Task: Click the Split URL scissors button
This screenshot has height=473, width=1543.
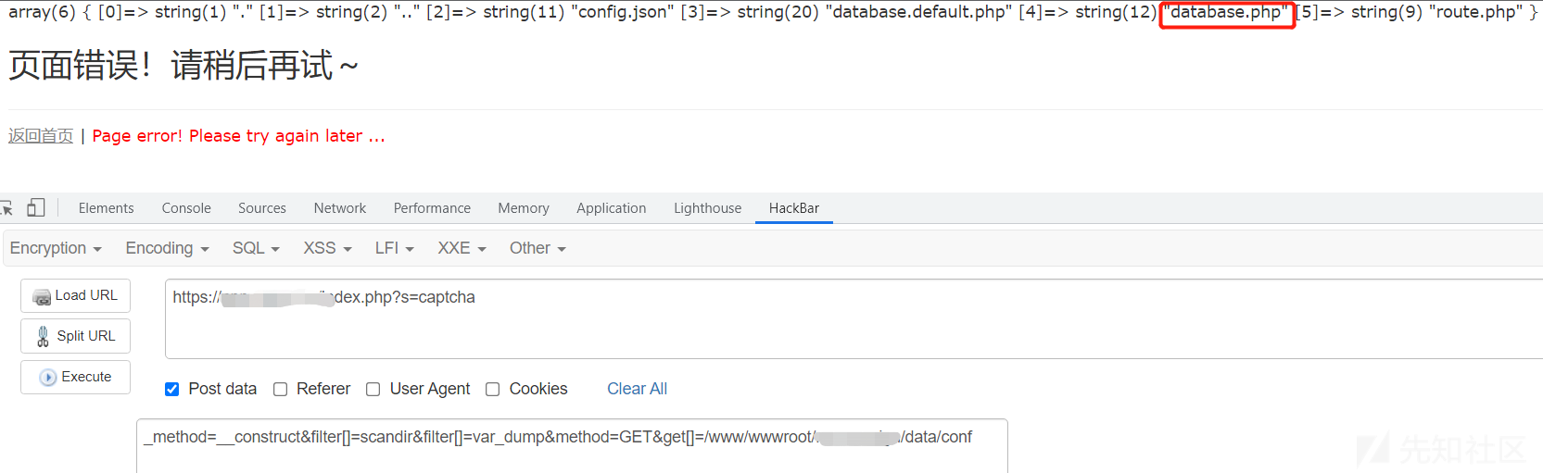Action: tap(75, 336)
